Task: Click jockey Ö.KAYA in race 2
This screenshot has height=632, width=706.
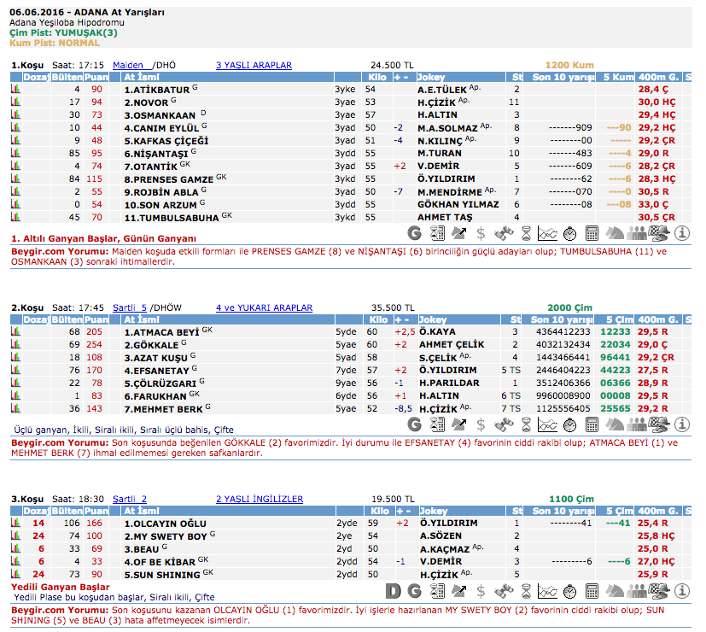Action: [x=437, y=331]
